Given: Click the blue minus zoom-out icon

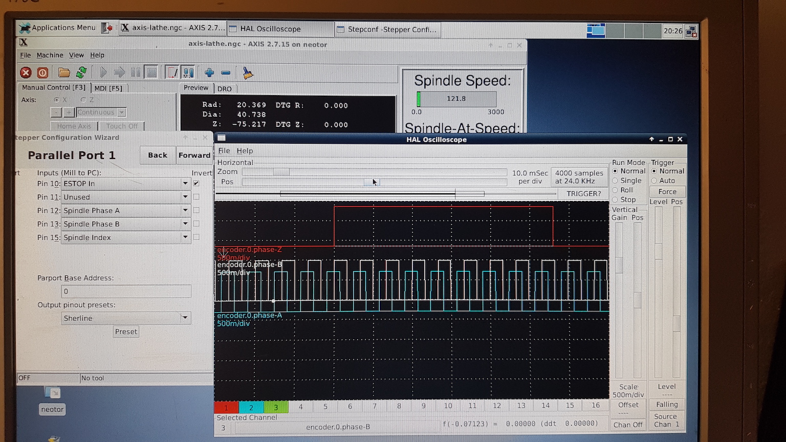Looking at the screenshot, I should [x=226, y=73].
